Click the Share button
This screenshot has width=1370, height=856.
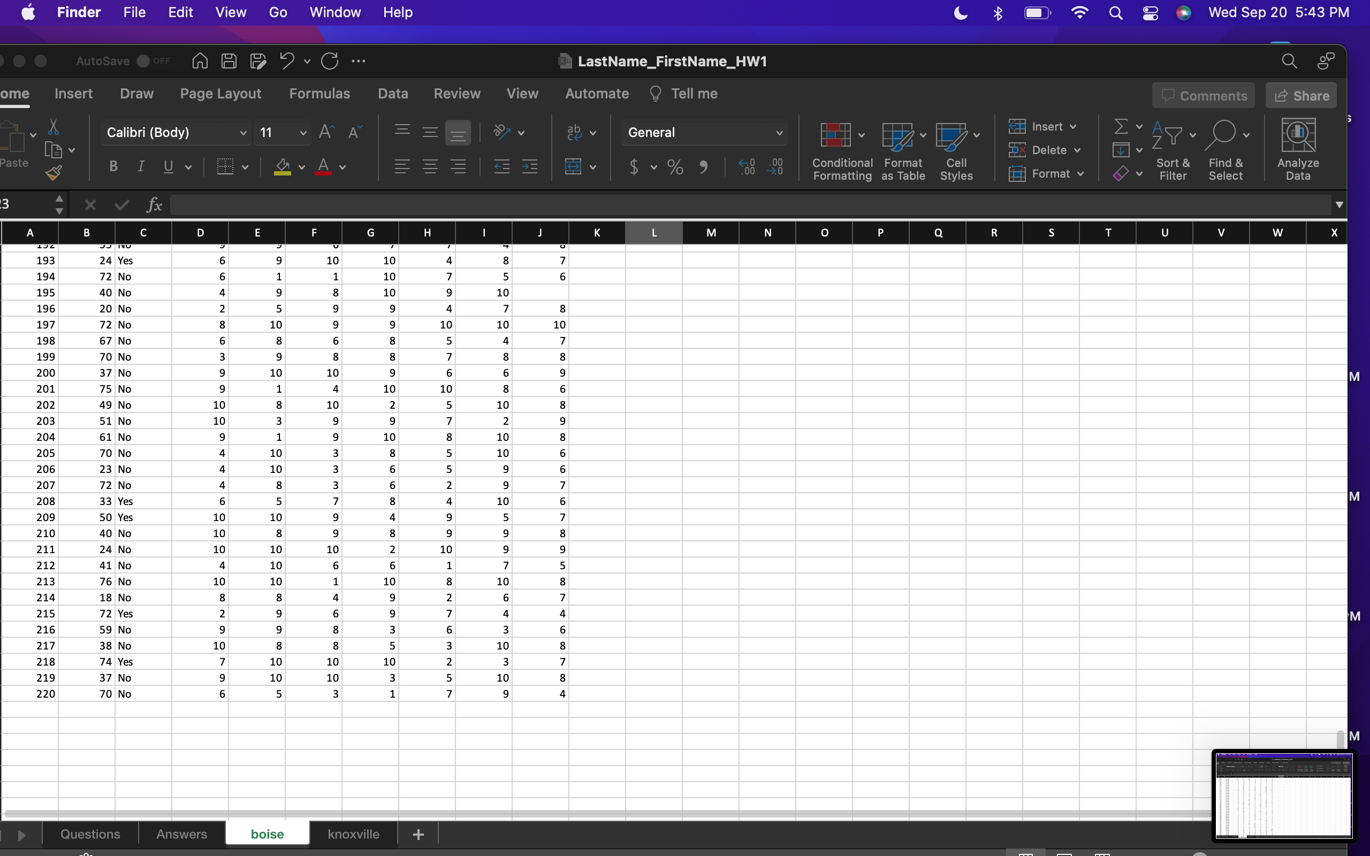pyautogui.click(x=1300, y=95)
